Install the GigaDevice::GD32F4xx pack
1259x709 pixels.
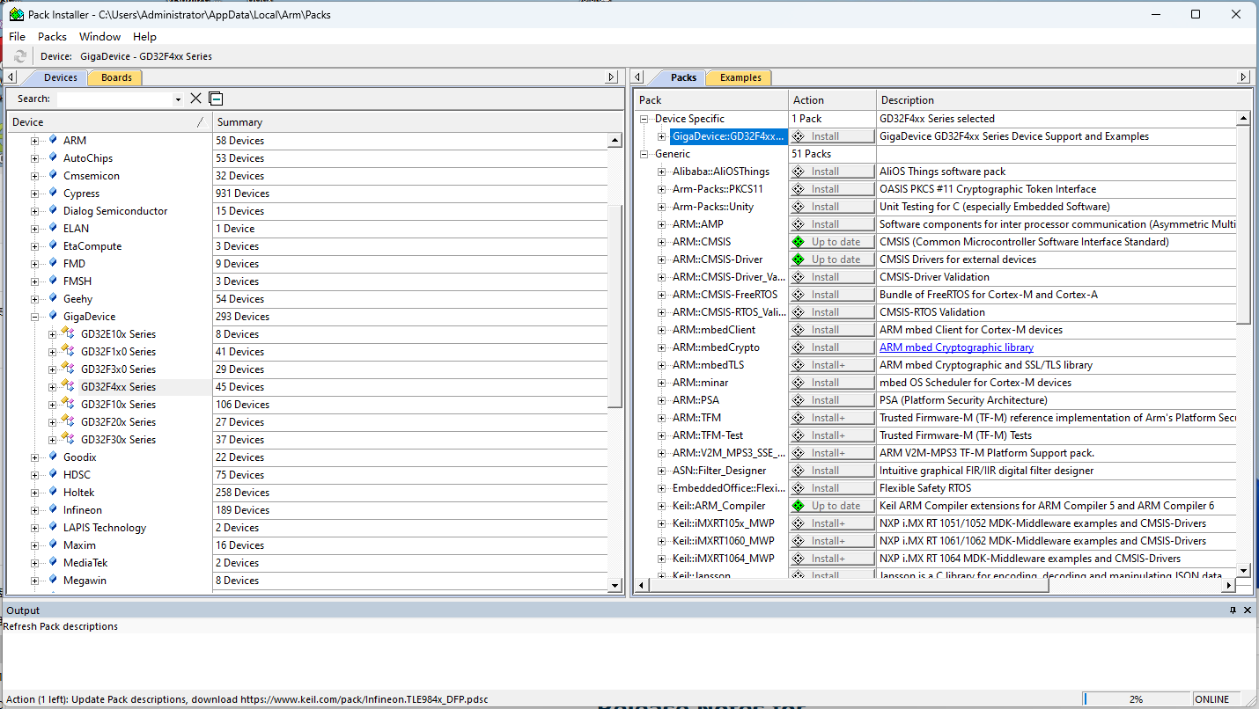(x=832, y=136)
